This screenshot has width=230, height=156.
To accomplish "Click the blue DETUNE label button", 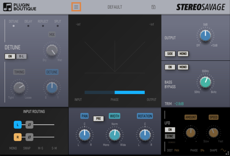I will [52, 72].
